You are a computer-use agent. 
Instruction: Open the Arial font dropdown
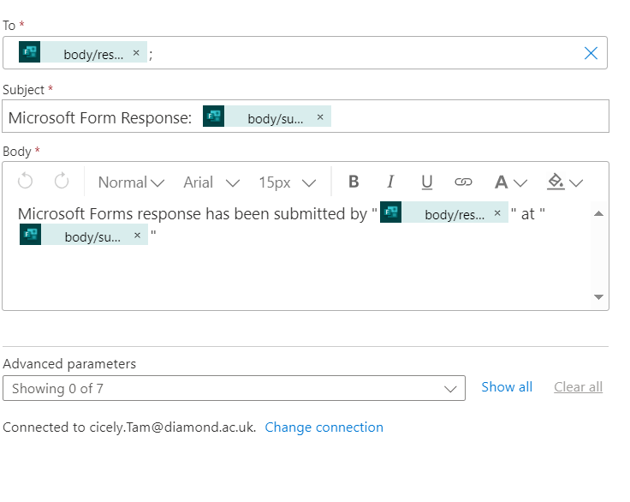pyautogui.click(x=211, y=182)
